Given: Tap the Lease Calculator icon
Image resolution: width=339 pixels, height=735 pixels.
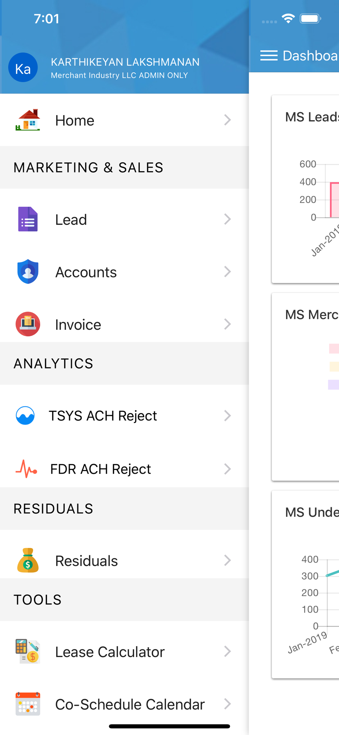Looking at the screenshot, I should pos(28,652).
